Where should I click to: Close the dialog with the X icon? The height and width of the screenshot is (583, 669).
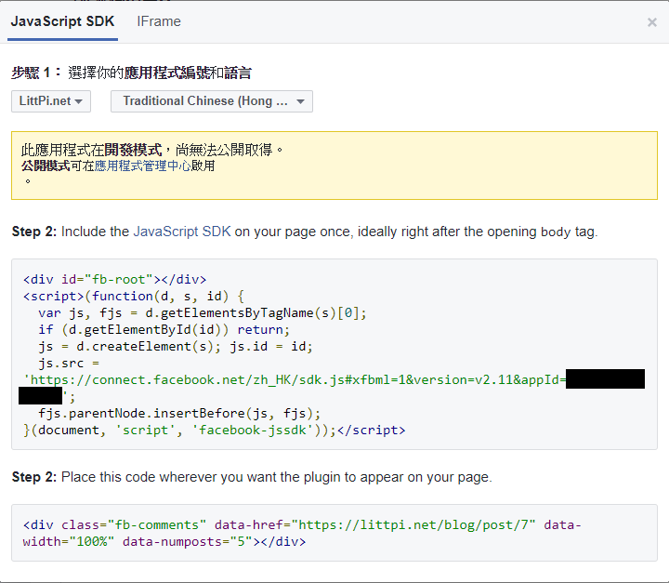pyautogui.click(x=652, y=22)
